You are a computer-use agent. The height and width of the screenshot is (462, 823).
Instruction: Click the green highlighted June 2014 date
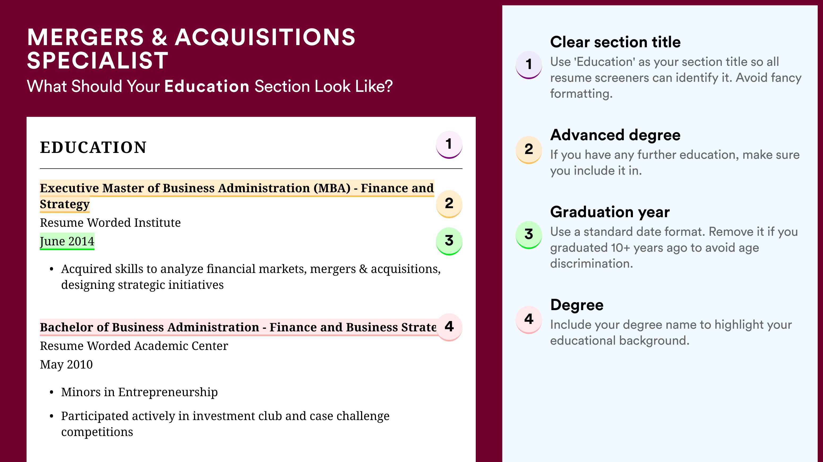[x=67, y=241]
